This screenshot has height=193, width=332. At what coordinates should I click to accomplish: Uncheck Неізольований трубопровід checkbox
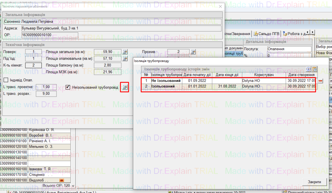click(x=68, y=87)
